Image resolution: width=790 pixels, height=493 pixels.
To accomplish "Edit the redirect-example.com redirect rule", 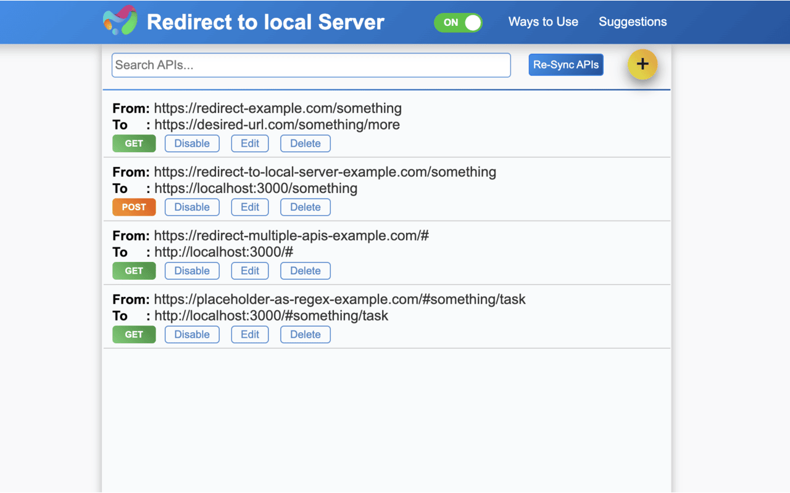I will tap(249, 143).
